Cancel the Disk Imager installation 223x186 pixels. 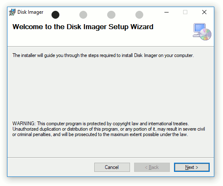pos(112,167)
